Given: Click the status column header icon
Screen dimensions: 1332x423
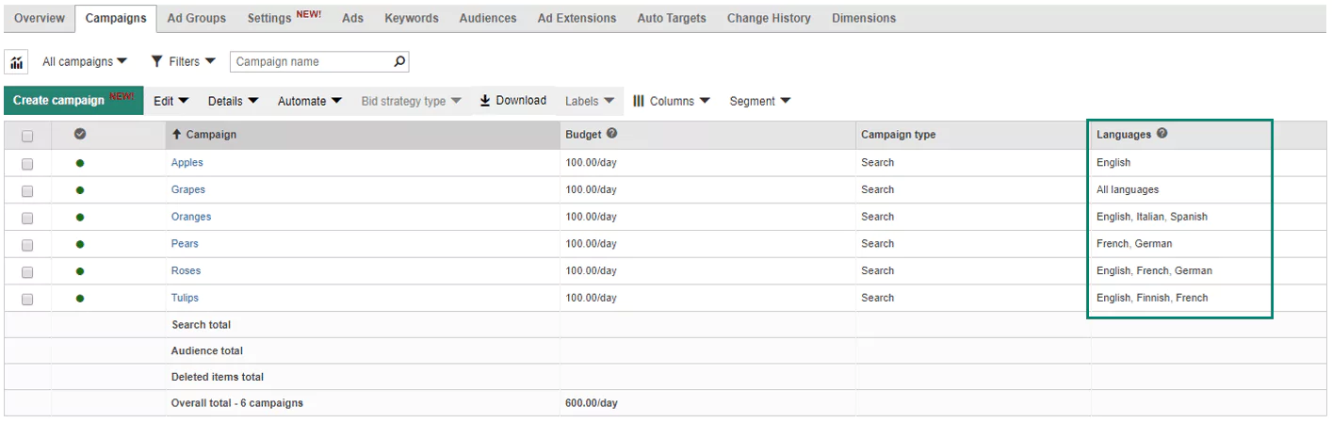Looking at the screenshot, I should click(80, 135).
